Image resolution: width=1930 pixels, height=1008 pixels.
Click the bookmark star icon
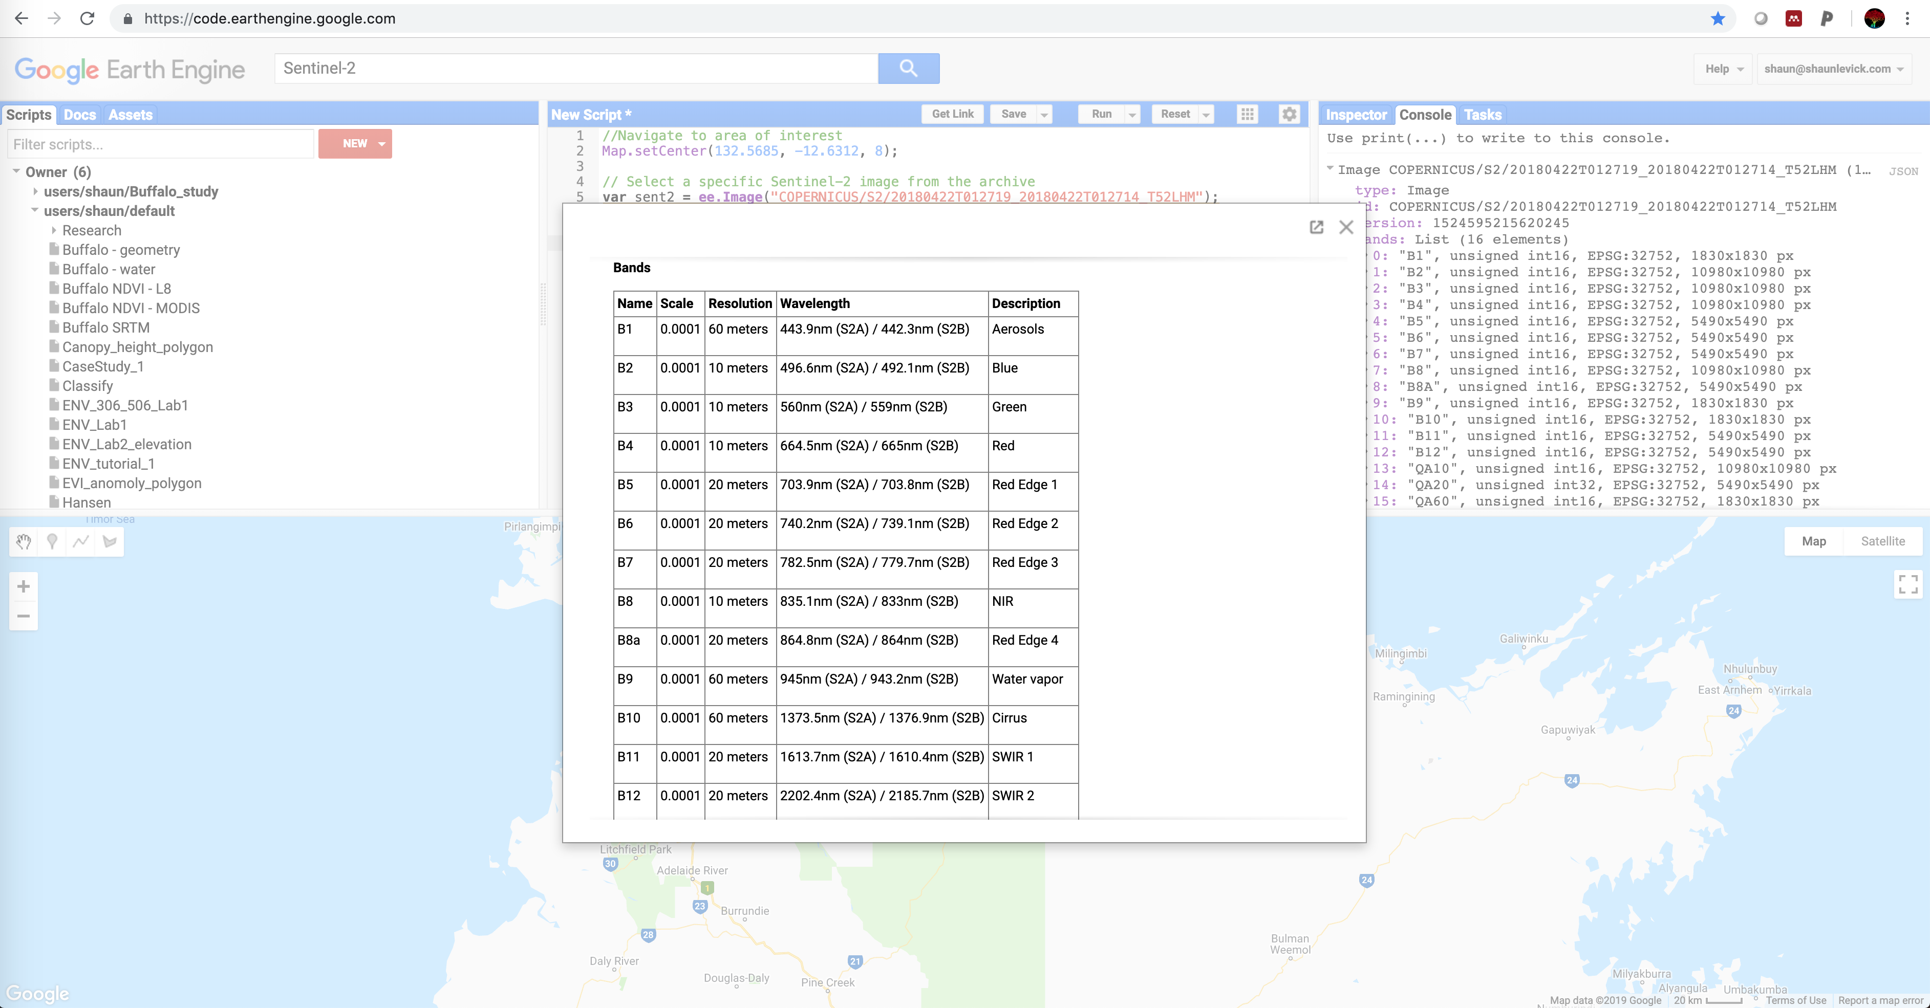point(1718,19)
